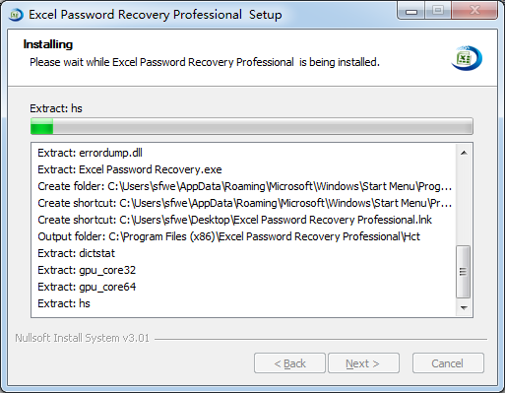Click the Excel Password Recovery title bar icon
The width and height of the screenshot is (505, 393).
tap(16, 15)
